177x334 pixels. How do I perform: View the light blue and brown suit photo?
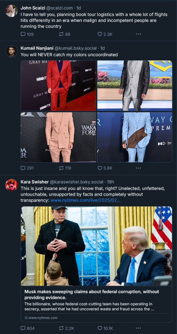coord(135,137)
